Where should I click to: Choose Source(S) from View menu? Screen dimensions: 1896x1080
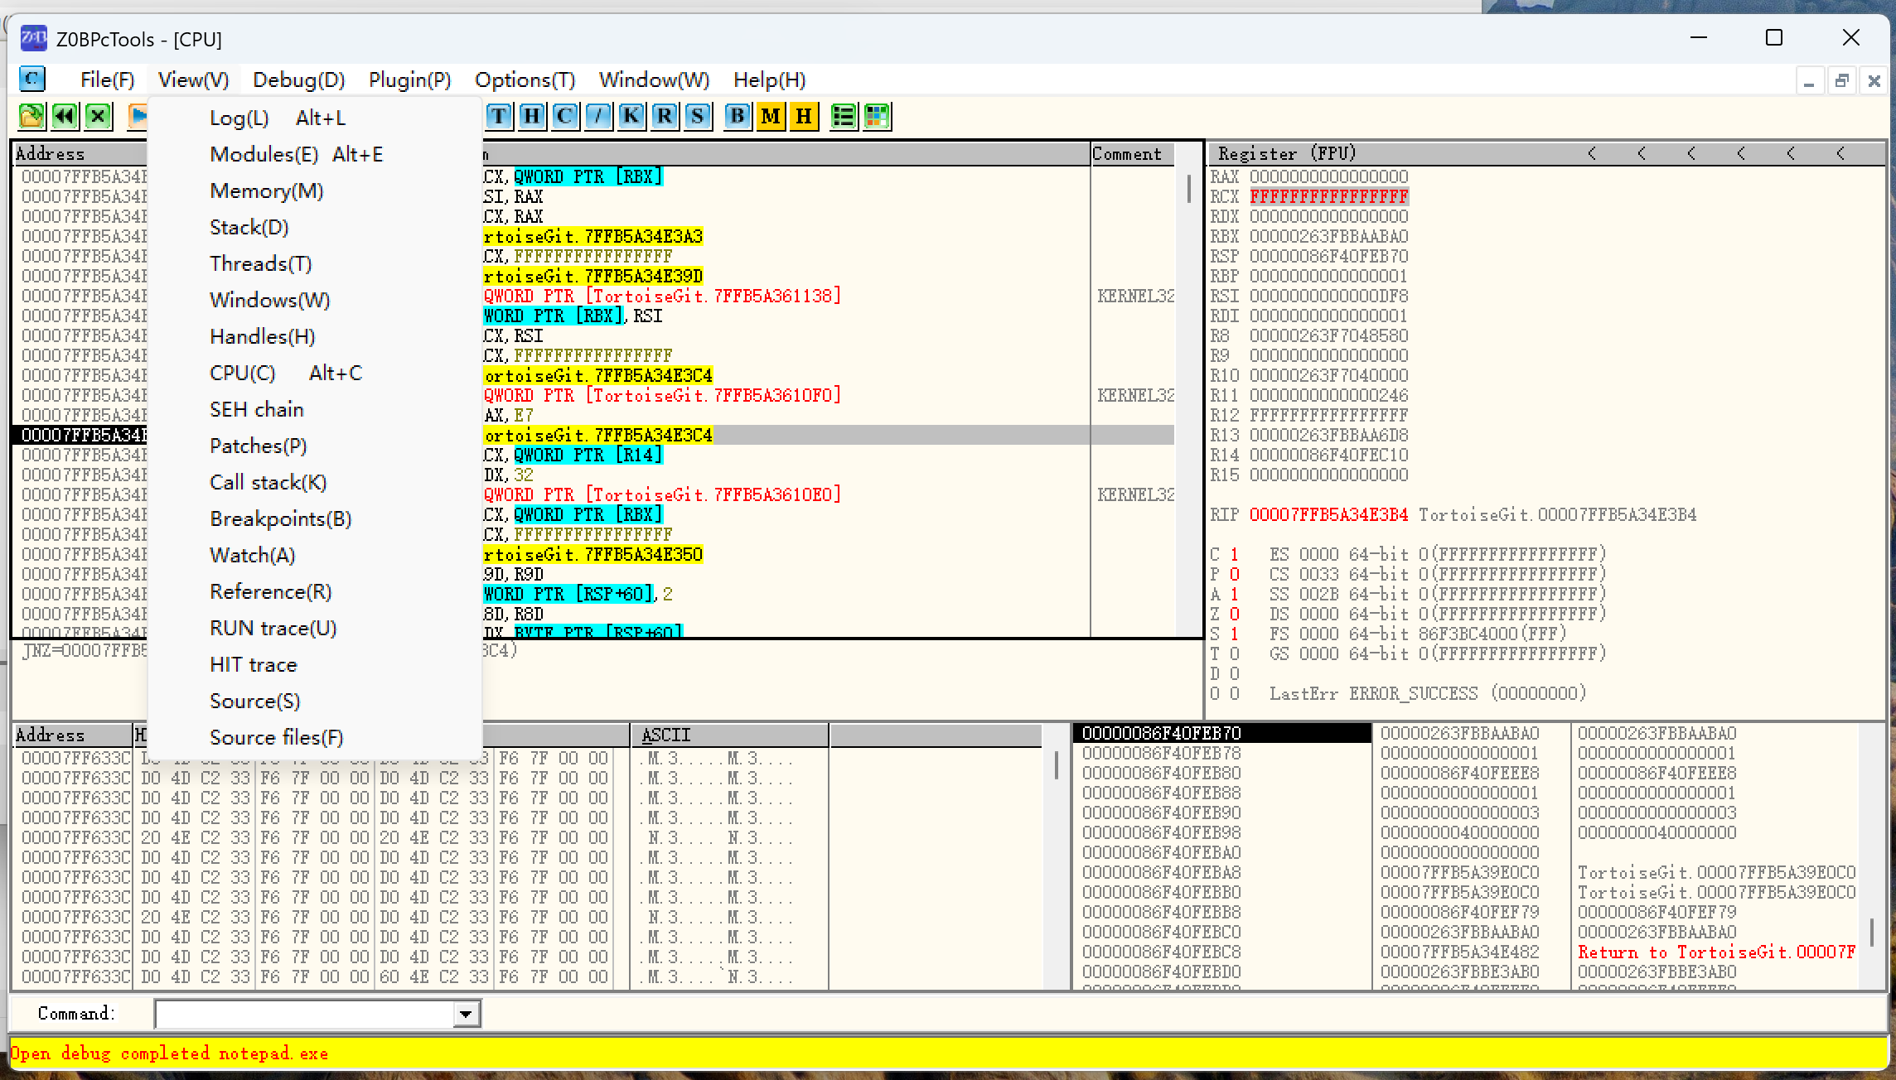[315, 701]
